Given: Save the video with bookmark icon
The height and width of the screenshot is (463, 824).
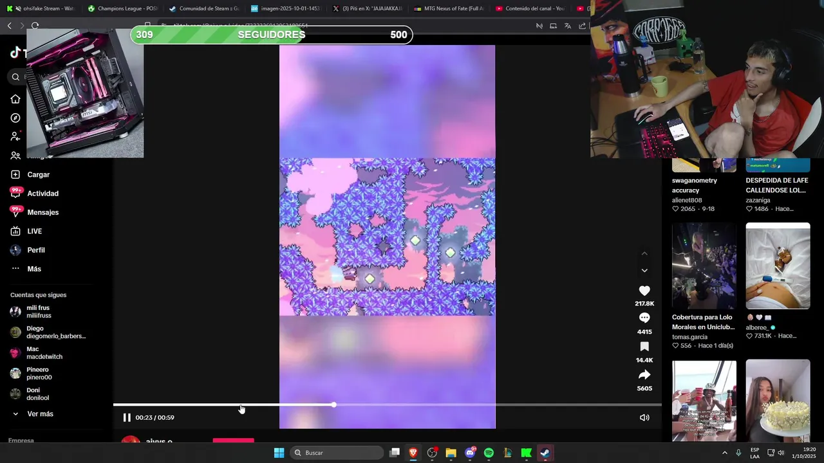Looking at the screenshot, I should pyautogui.click(x=644, y=347).
